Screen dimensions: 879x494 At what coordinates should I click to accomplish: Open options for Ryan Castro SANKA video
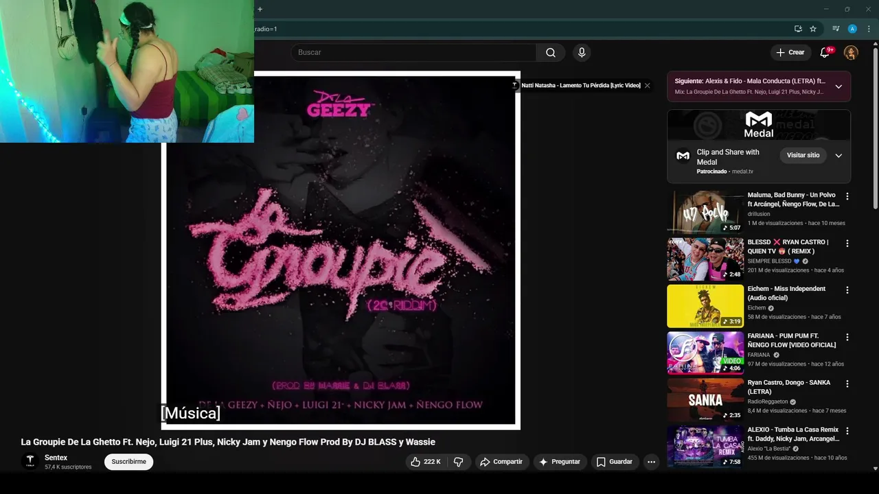(x=847, y=384)
